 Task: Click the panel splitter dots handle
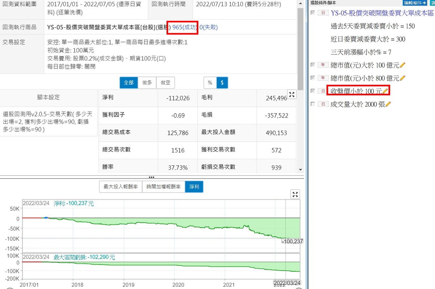tap(152, 177)
